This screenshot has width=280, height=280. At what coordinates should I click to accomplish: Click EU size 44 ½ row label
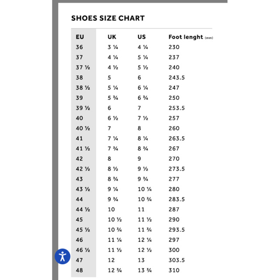click(83, 210)
